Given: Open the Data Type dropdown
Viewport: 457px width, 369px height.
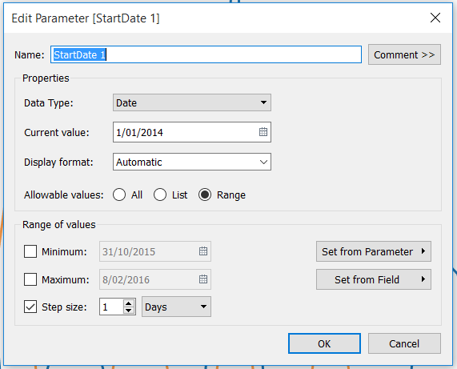Looking at the screenshot, I should [x=192, y=102].
